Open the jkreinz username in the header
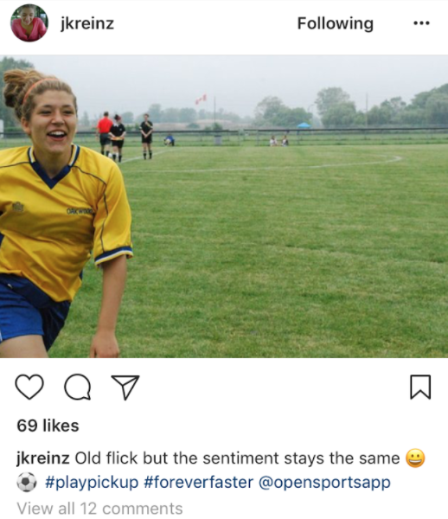Image resolution: width=448 pixels, height=519 pixels. point(87,23)
